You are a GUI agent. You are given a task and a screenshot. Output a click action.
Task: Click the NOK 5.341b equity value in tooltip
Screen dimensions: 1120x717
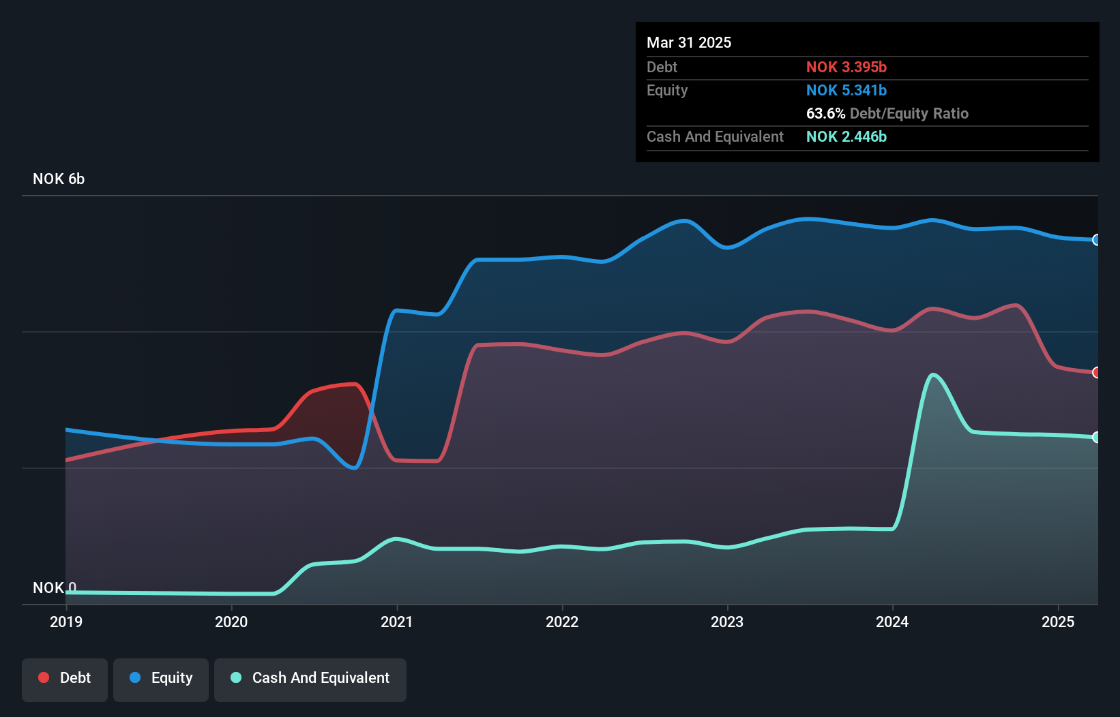(x=846, y=90)
